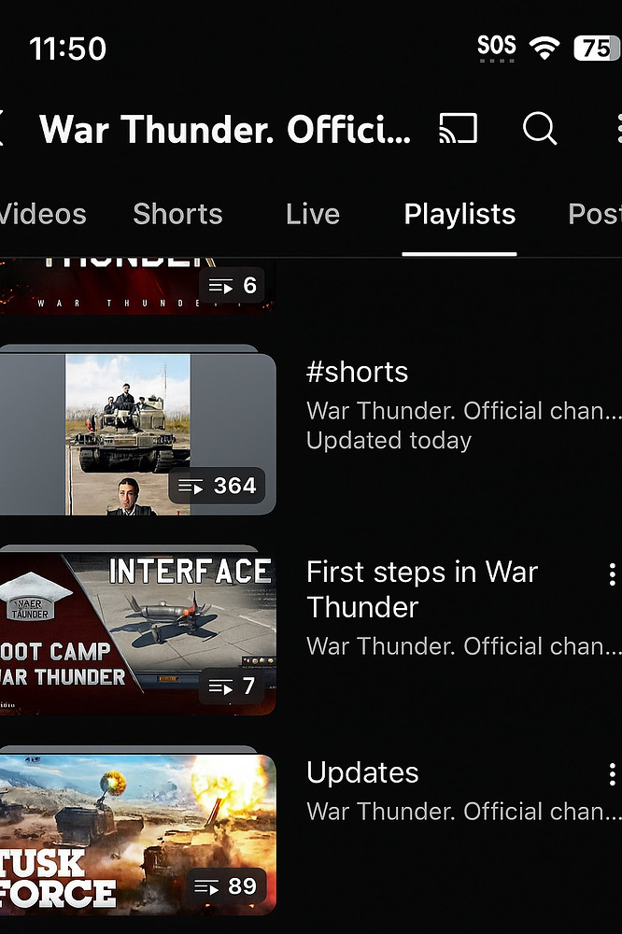Image resolution: width=622 pixels, height=934 pixels.
Task: Open channel overflow menu in header
Action: 617,129
